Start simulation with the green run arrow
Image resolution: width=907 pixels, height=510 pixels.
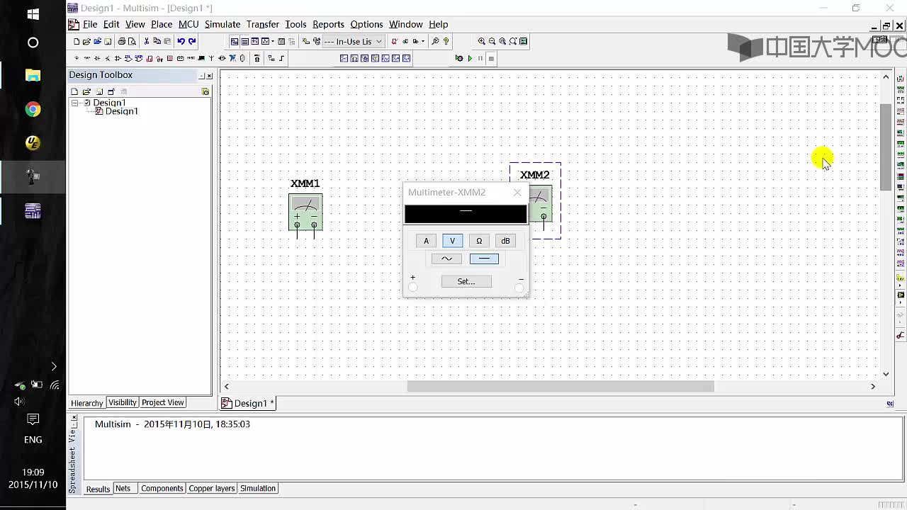tap(470, 58)
